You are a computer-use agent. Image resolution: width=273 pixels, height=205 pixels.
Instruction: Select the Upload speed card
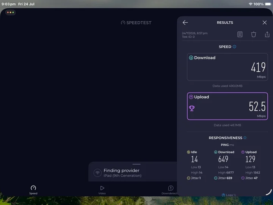tap(227, 106)
